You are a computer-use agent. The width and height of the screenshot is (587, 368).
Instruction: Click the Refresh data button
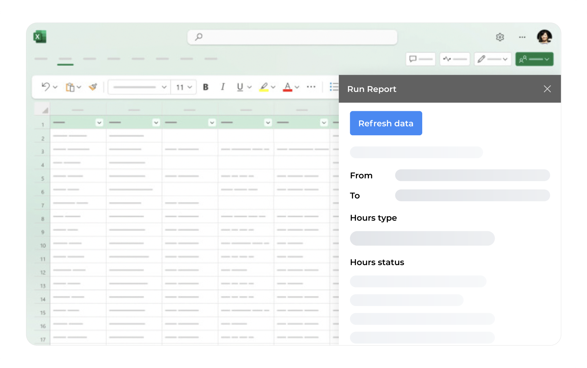click(386, 123)
